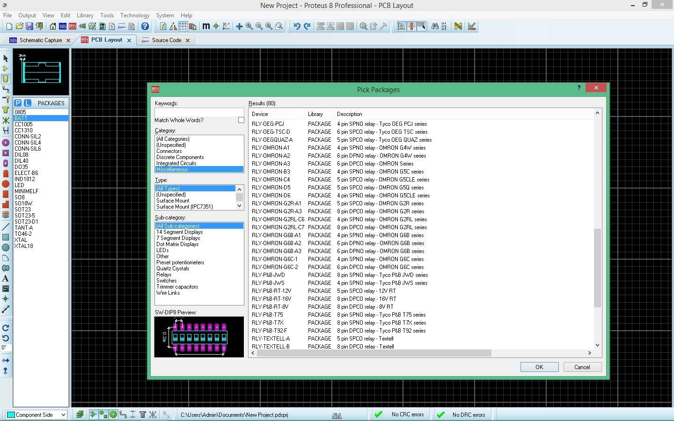Open the help question mark icon

click(x=145, y=26)
